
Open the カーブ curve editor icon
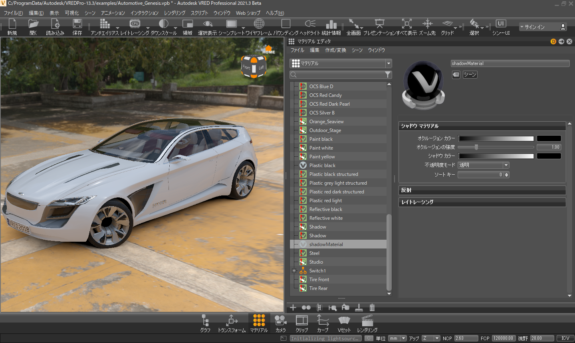[x=323, y=321]
